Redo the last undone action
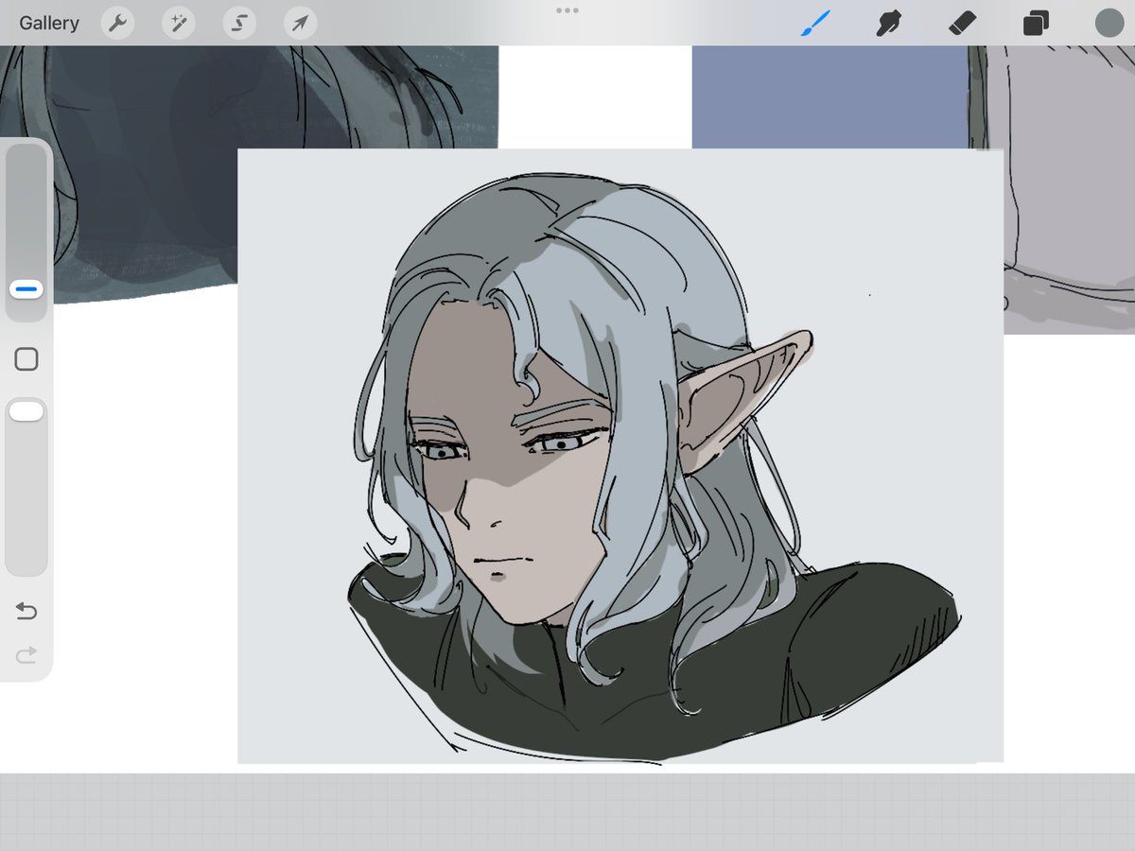The height and width of the screenshot is (851, 1135). (x=26, y=654)
